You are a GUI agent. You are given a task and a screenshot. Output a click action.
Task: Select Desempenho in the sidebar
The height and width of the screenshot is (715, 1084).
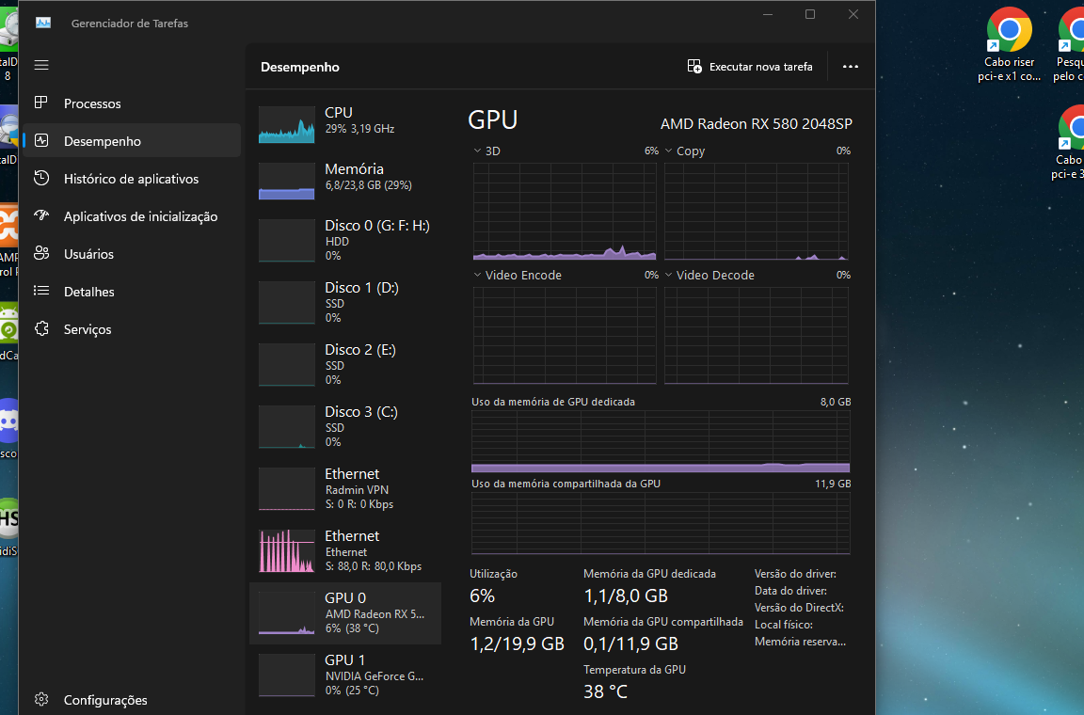[132, 140]
